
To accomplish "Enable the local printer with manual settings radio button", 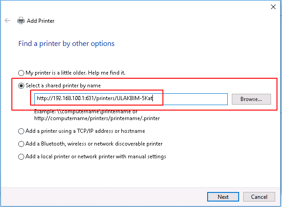I will (21, 157).
